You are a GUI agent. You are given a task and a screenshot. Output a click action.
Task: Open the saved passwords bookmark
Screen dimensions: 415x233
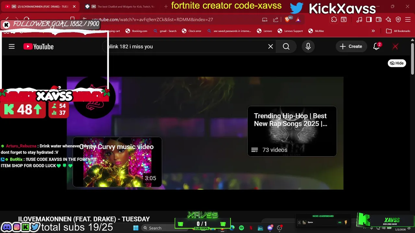coord(229,31)
